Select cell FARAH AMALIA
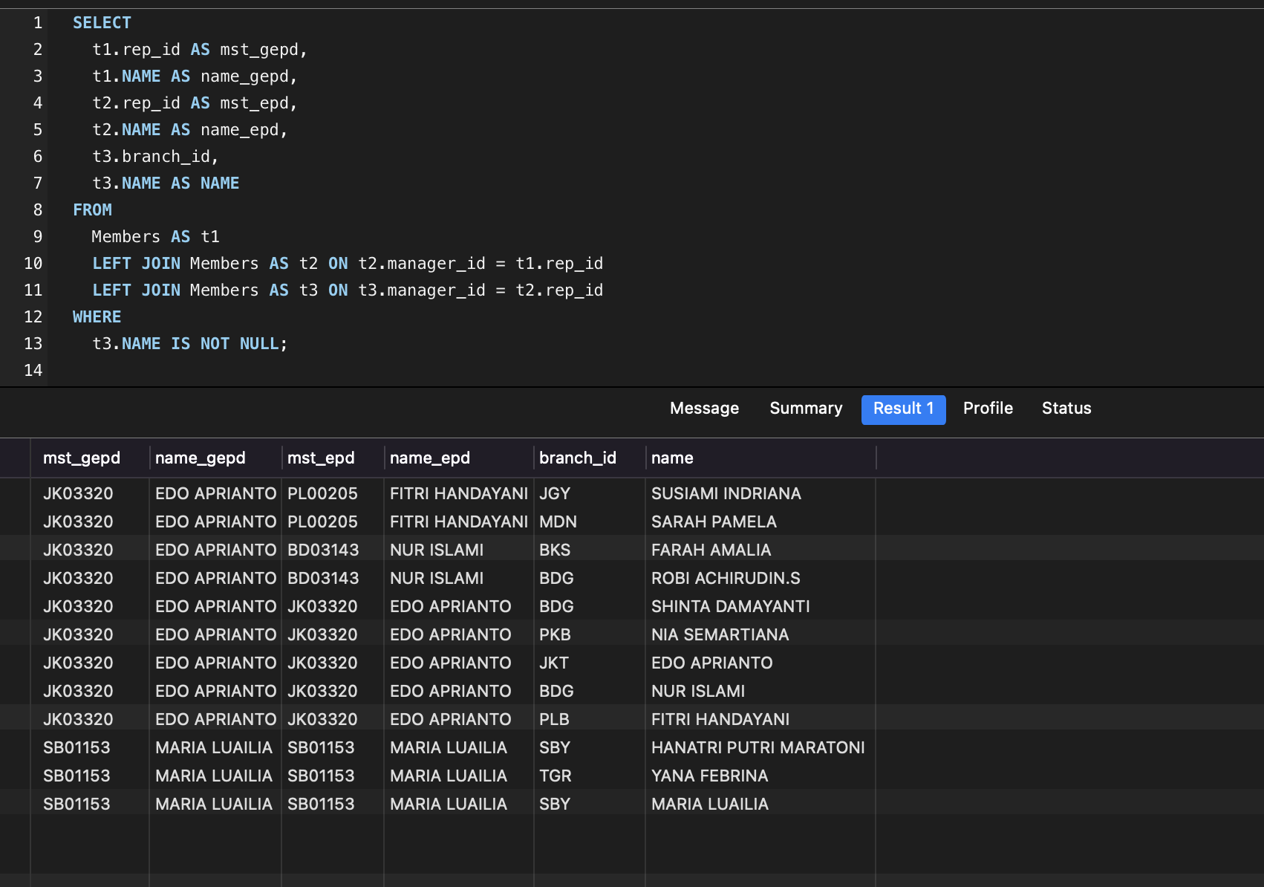The width and height of the screenshot is (1264, 887). click(x=711, y=550)
